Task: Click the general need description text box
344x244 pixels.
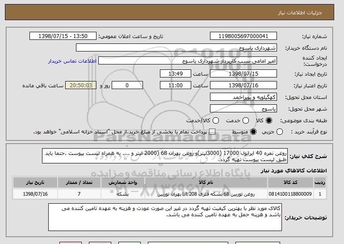Action: coord(165,156)
